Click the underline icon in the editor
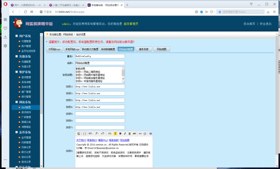The image size is (280, 169). pos(129,133)
